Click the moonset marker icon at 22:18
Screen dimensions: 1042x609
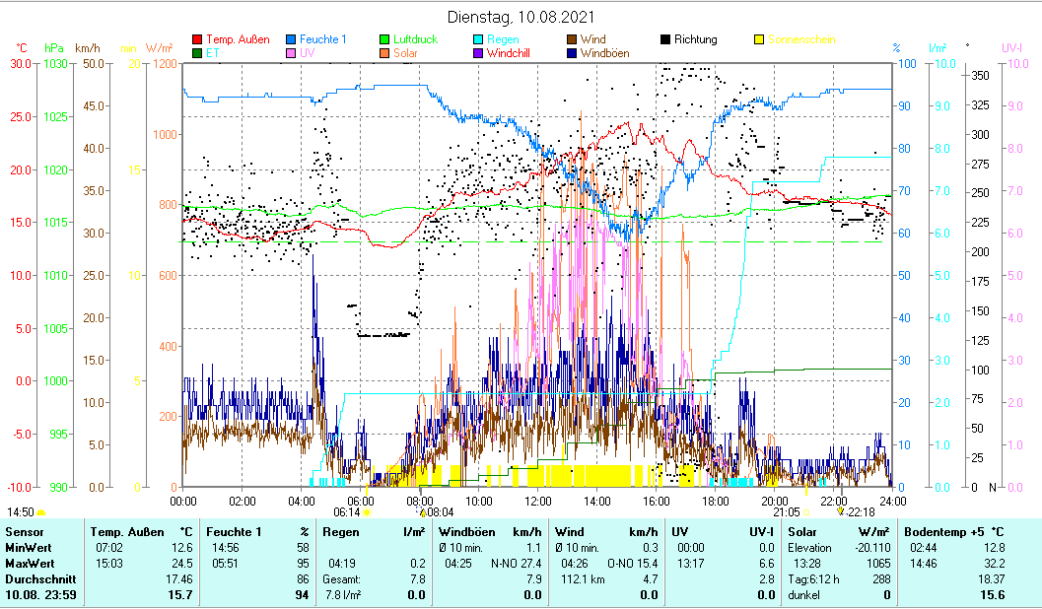click(840, 512)
